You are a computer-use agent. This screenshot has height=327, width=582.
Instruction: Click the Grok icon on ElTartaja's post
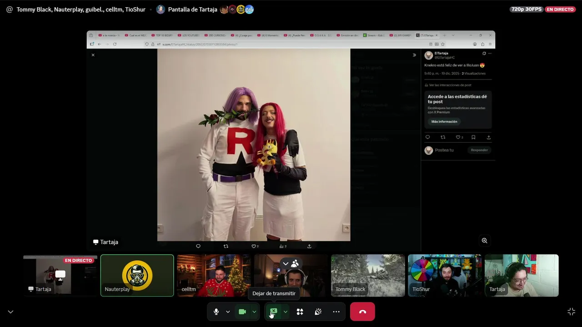[x=484, y=54]
